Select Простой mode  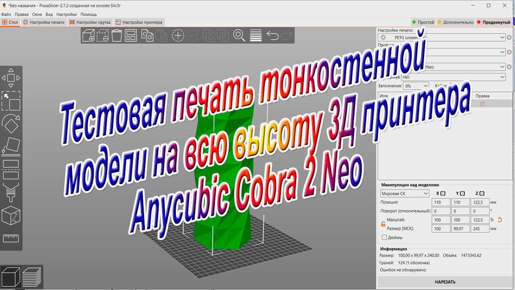(x=423, y=22)
